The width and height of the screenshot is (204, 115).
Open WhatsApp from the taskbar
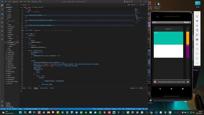[81, 112]
